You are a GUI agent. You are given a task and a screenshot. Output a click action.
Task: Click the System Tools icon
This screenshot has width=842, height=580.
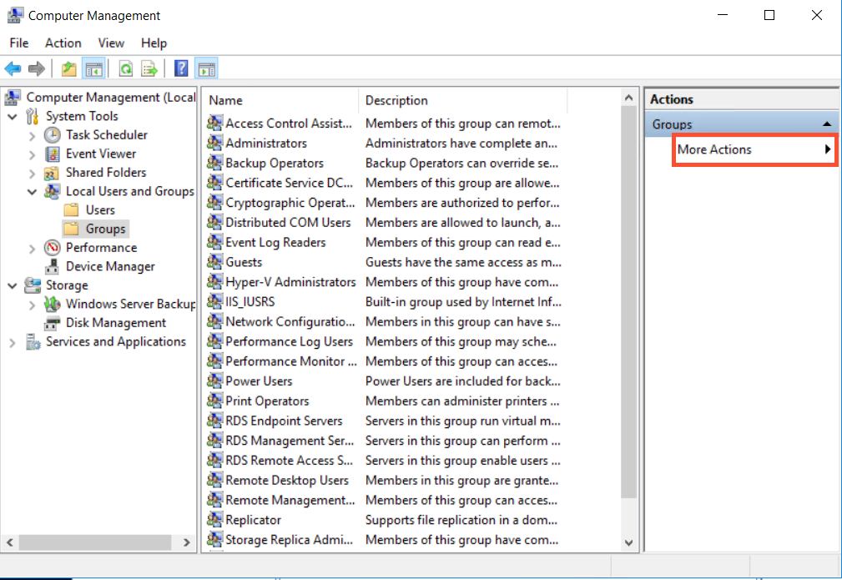[x=33, y=116]
